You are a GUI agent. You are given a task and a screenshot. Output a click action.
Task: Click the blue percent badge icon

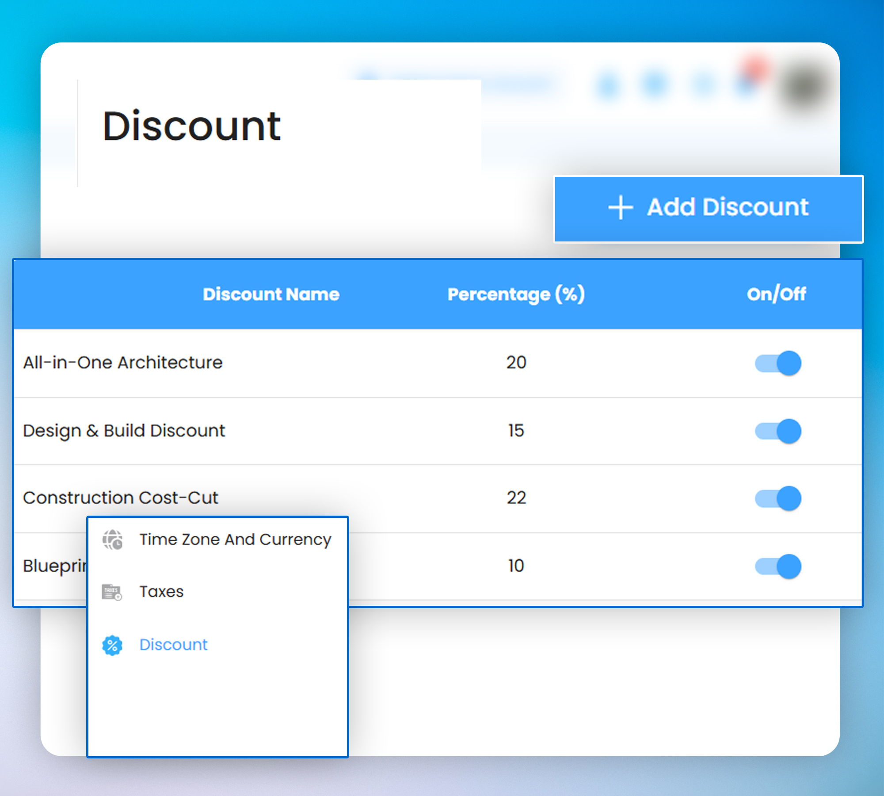pos(112,645)
